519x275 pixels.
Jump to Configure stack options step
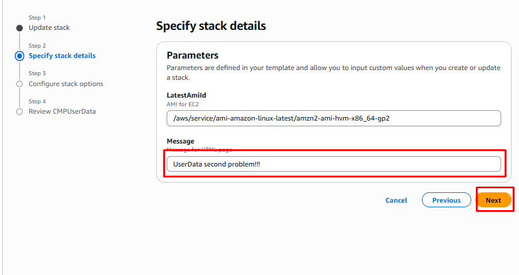pos(66,84)
